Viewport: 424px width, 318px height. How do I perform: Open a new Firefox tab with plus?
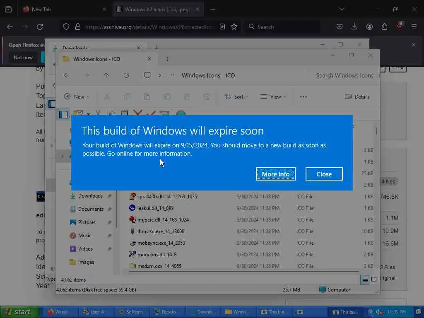tap(213, 9)
